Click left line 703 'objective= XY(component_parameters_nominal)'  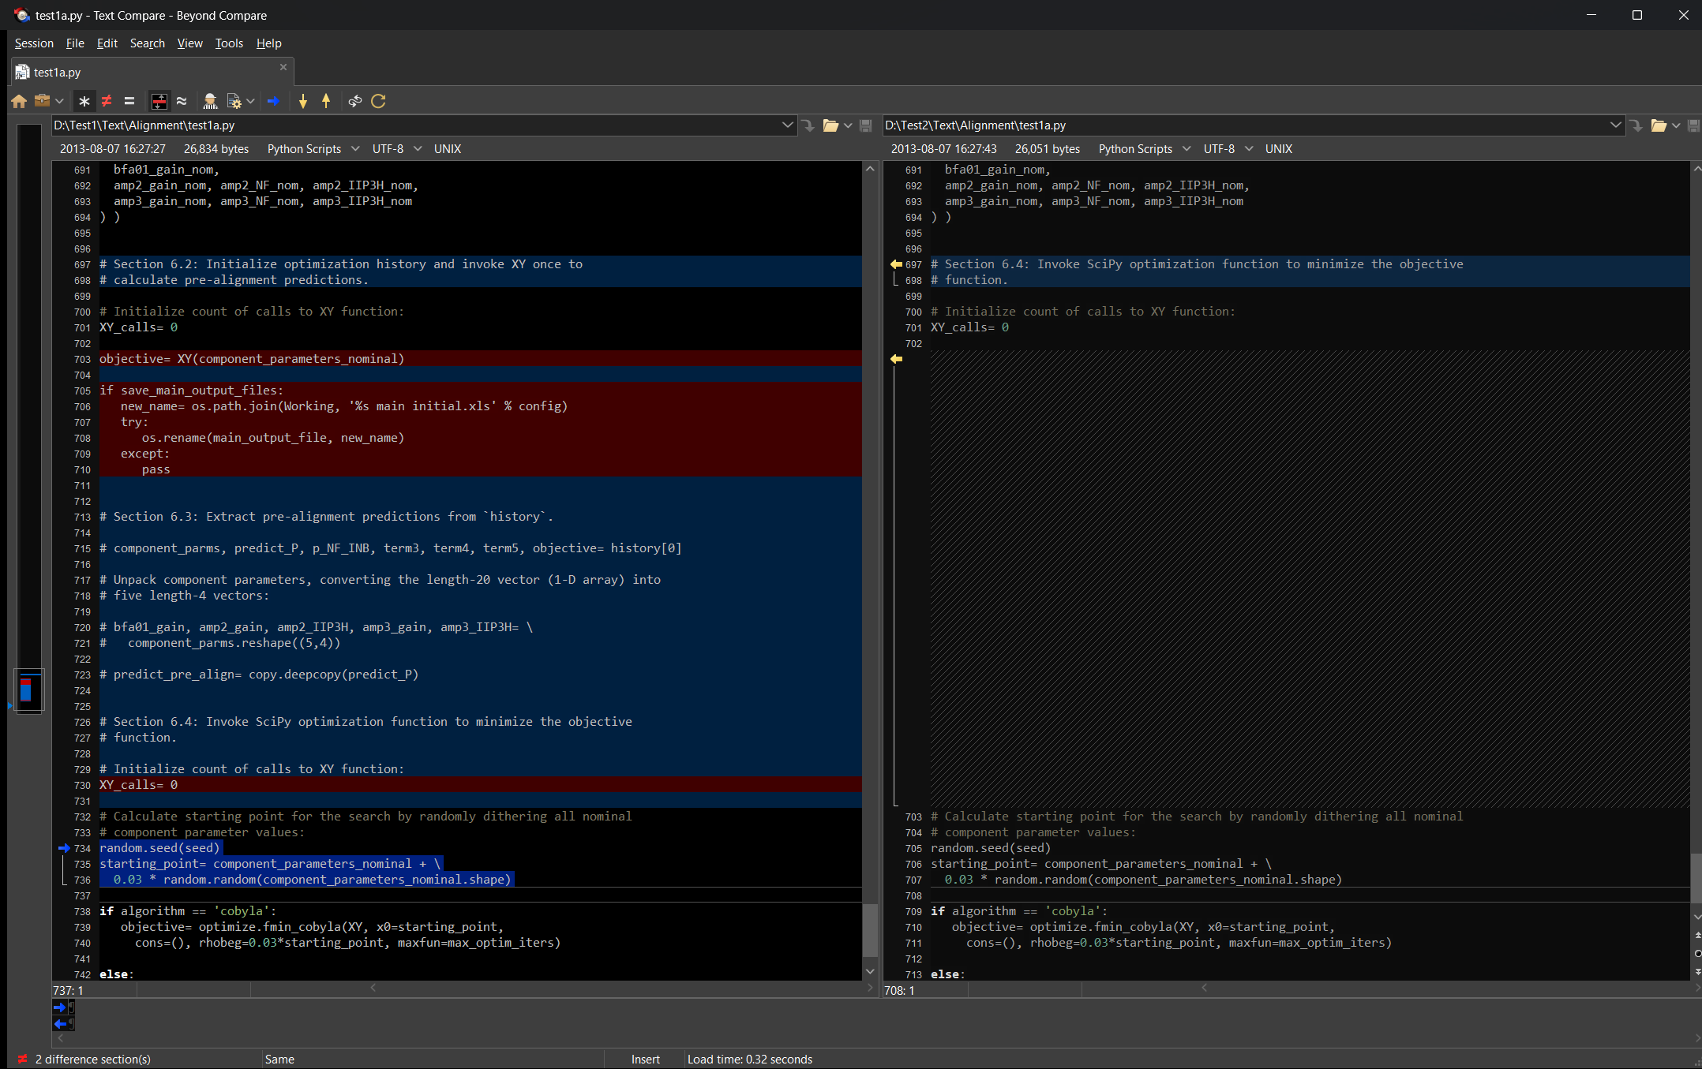[252, 359]
